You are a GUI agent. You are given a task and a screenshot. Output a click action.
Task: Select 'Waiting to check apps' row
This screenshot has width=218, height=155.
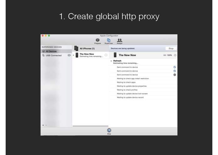pos(143,82)
